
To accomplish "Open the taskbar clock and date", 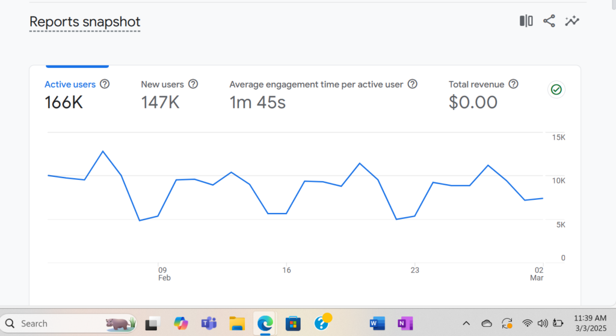I will pyautogui.click(x=590, y=322).
